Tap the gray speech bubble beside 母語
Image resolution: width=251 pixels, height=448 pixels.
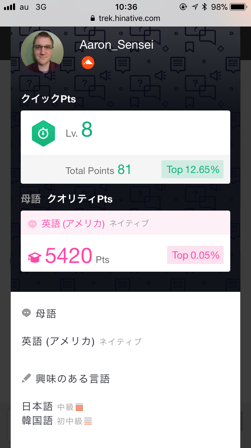[26, 313]
